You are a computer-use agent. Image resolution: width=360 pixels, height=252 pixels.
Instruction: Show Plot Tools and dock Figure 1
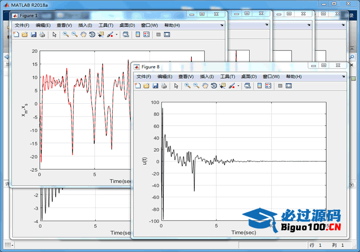[167, 34]
